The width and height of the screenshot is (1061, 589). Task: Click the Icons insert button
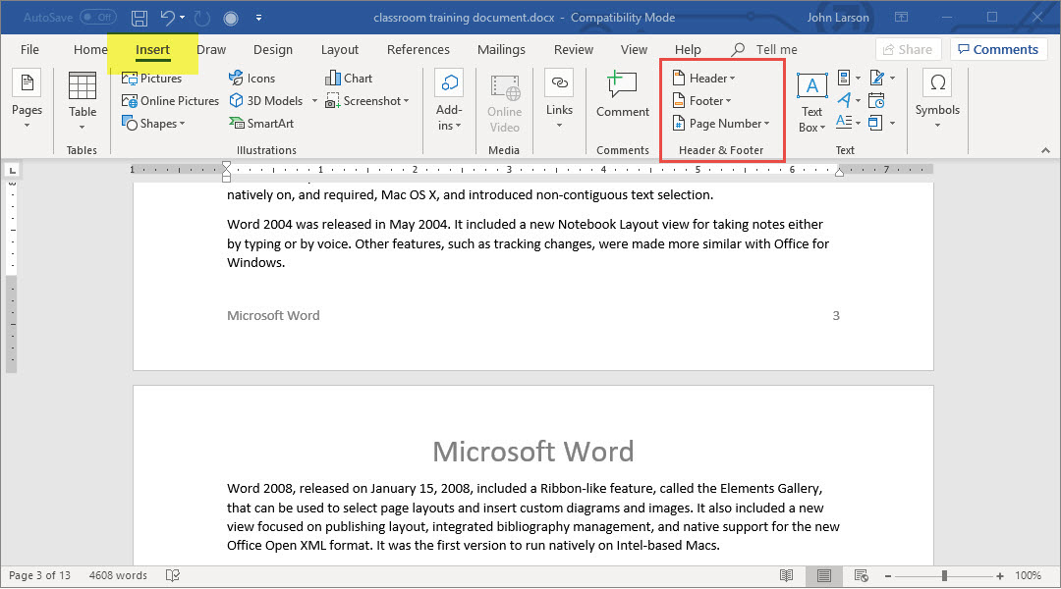(x=252, y=79)
